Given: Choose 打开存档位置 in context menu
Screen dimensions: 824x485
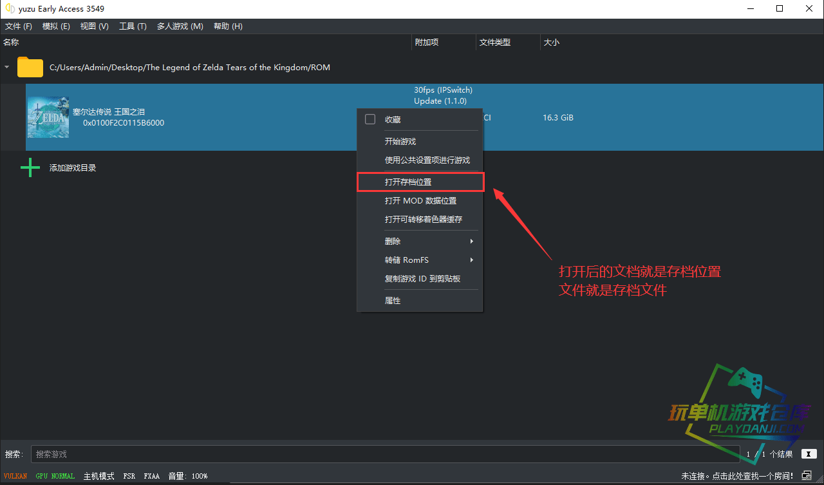Looking at the screenshot, I should 420,182.
